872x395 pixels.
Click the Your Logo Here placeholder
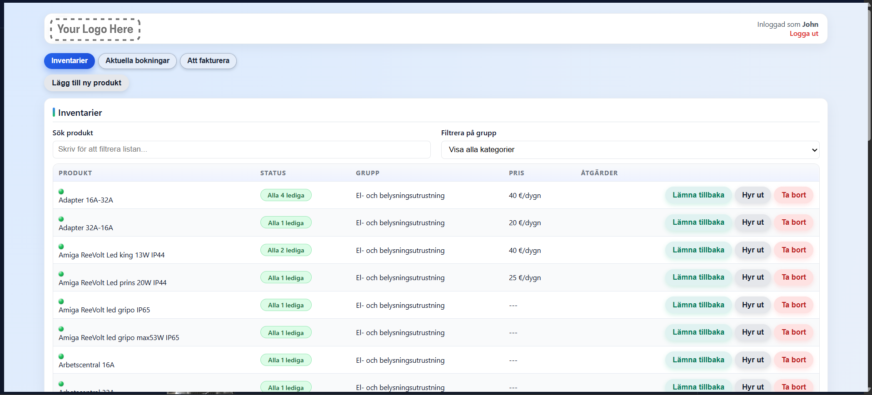(x=95, y=30)
